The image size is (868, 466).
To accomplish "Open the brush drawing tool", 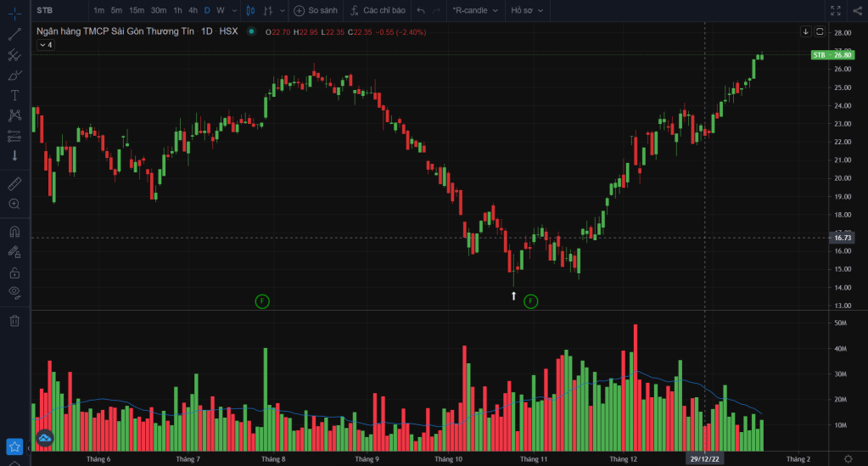I will pos(14,75).
